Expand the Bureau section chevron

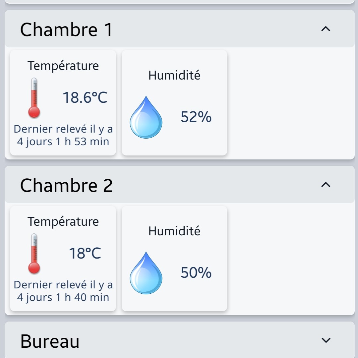pyautogui.click(x=326, y=340)
